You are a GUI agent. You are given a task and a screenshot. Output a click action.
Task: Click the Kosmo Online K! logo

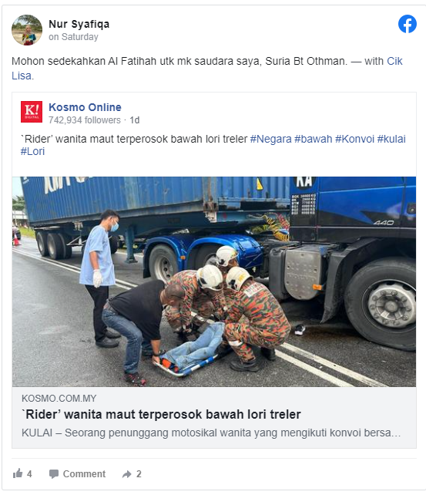tap(32, 112)
